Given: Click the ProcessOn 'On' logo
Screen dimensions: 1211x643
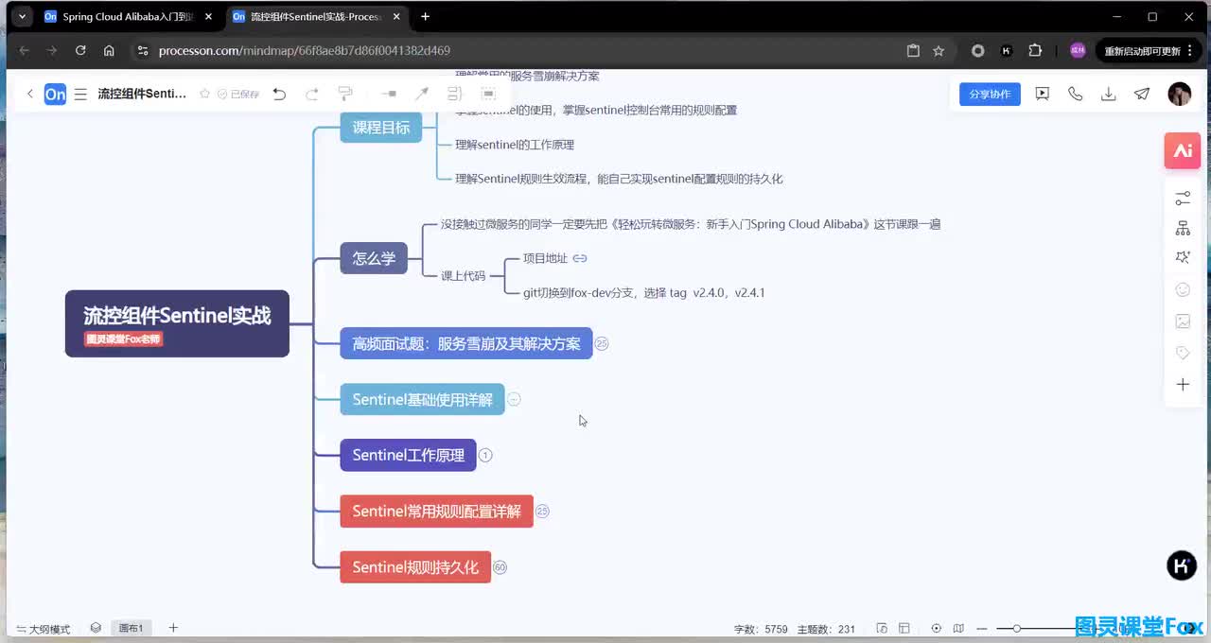Looking at the screenshot, I should 56,94.
